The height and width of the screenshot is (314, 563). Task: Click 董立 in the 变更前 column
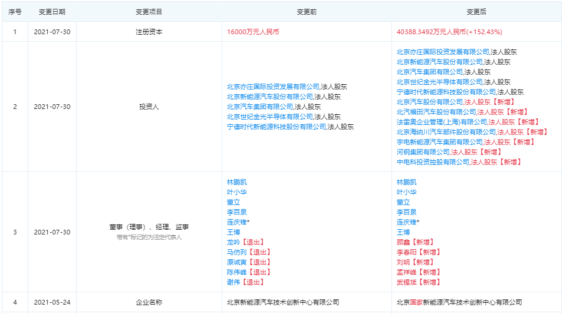(x=233, y=202)
